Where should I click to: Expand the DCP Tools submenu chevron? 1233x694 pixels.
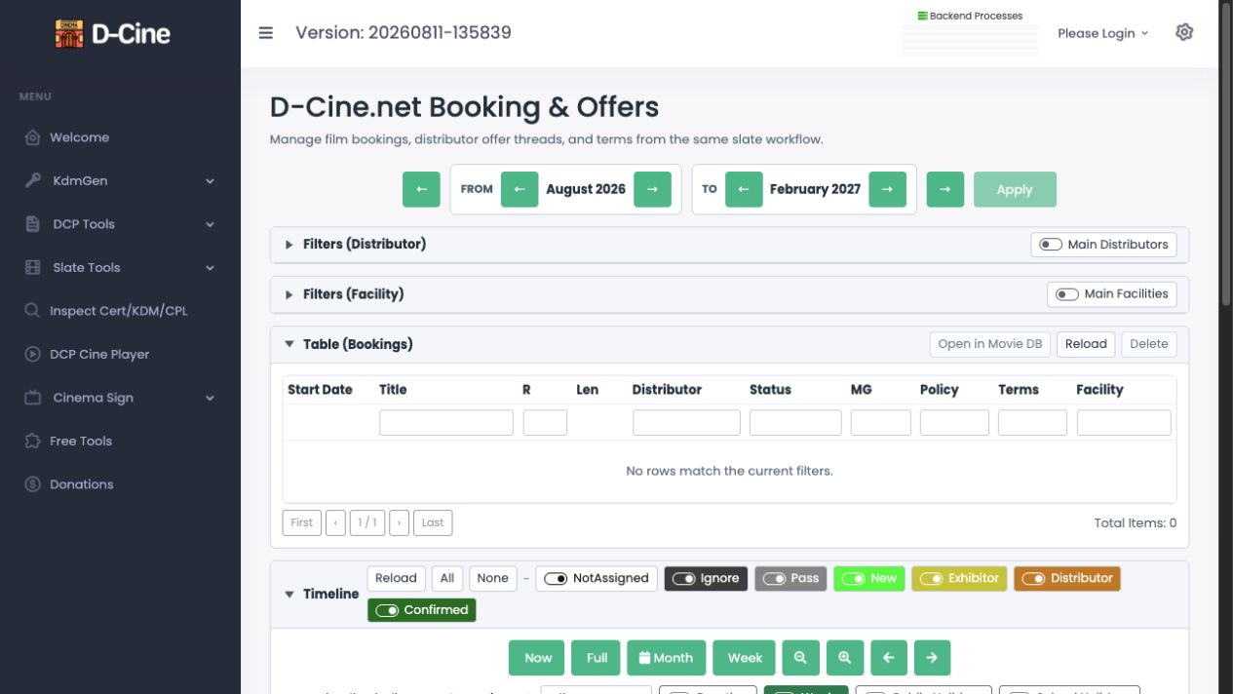click(x=210, y=224)
